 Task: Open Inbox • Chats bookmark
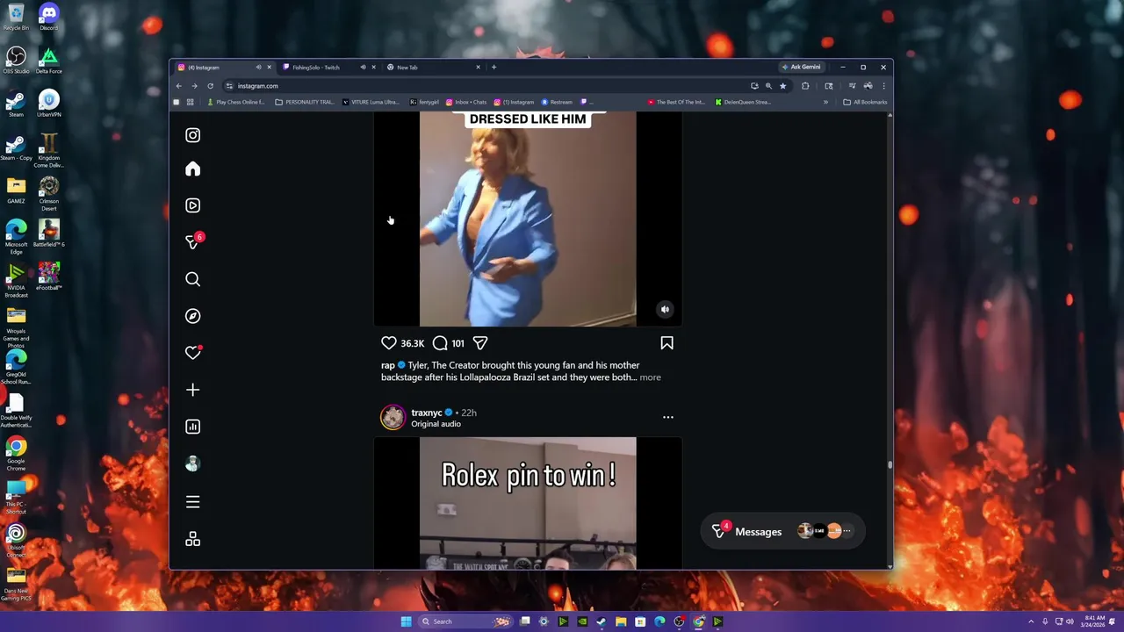coord(466,102)
